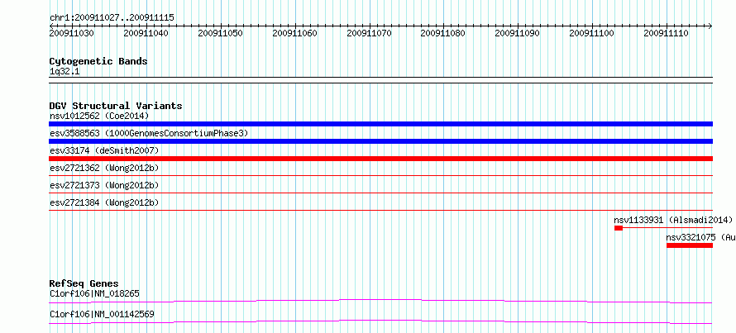
Task: Click ruler position 200911090
Action: [517, 33]
